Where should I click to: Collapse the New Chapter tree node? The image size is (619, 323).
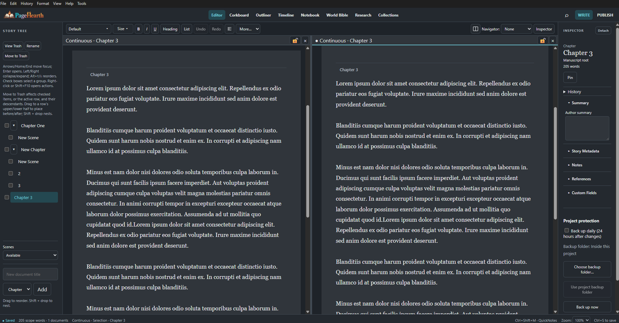tap(14, 150)
